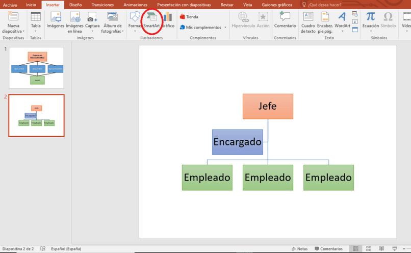Insert a table with the Tabla icon
411x253 pixels.
36,21
